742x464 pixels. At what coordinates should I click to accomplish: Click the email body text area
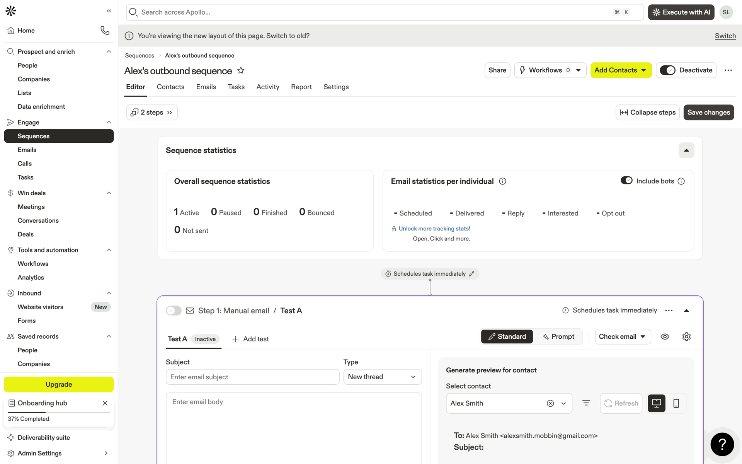(x=294, y=428)
